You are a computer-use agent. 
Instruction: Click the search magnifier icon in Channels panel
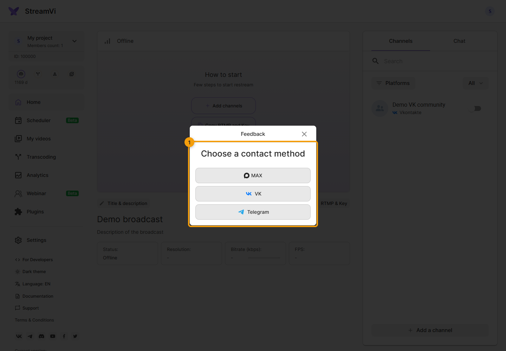tap(375, 61)
